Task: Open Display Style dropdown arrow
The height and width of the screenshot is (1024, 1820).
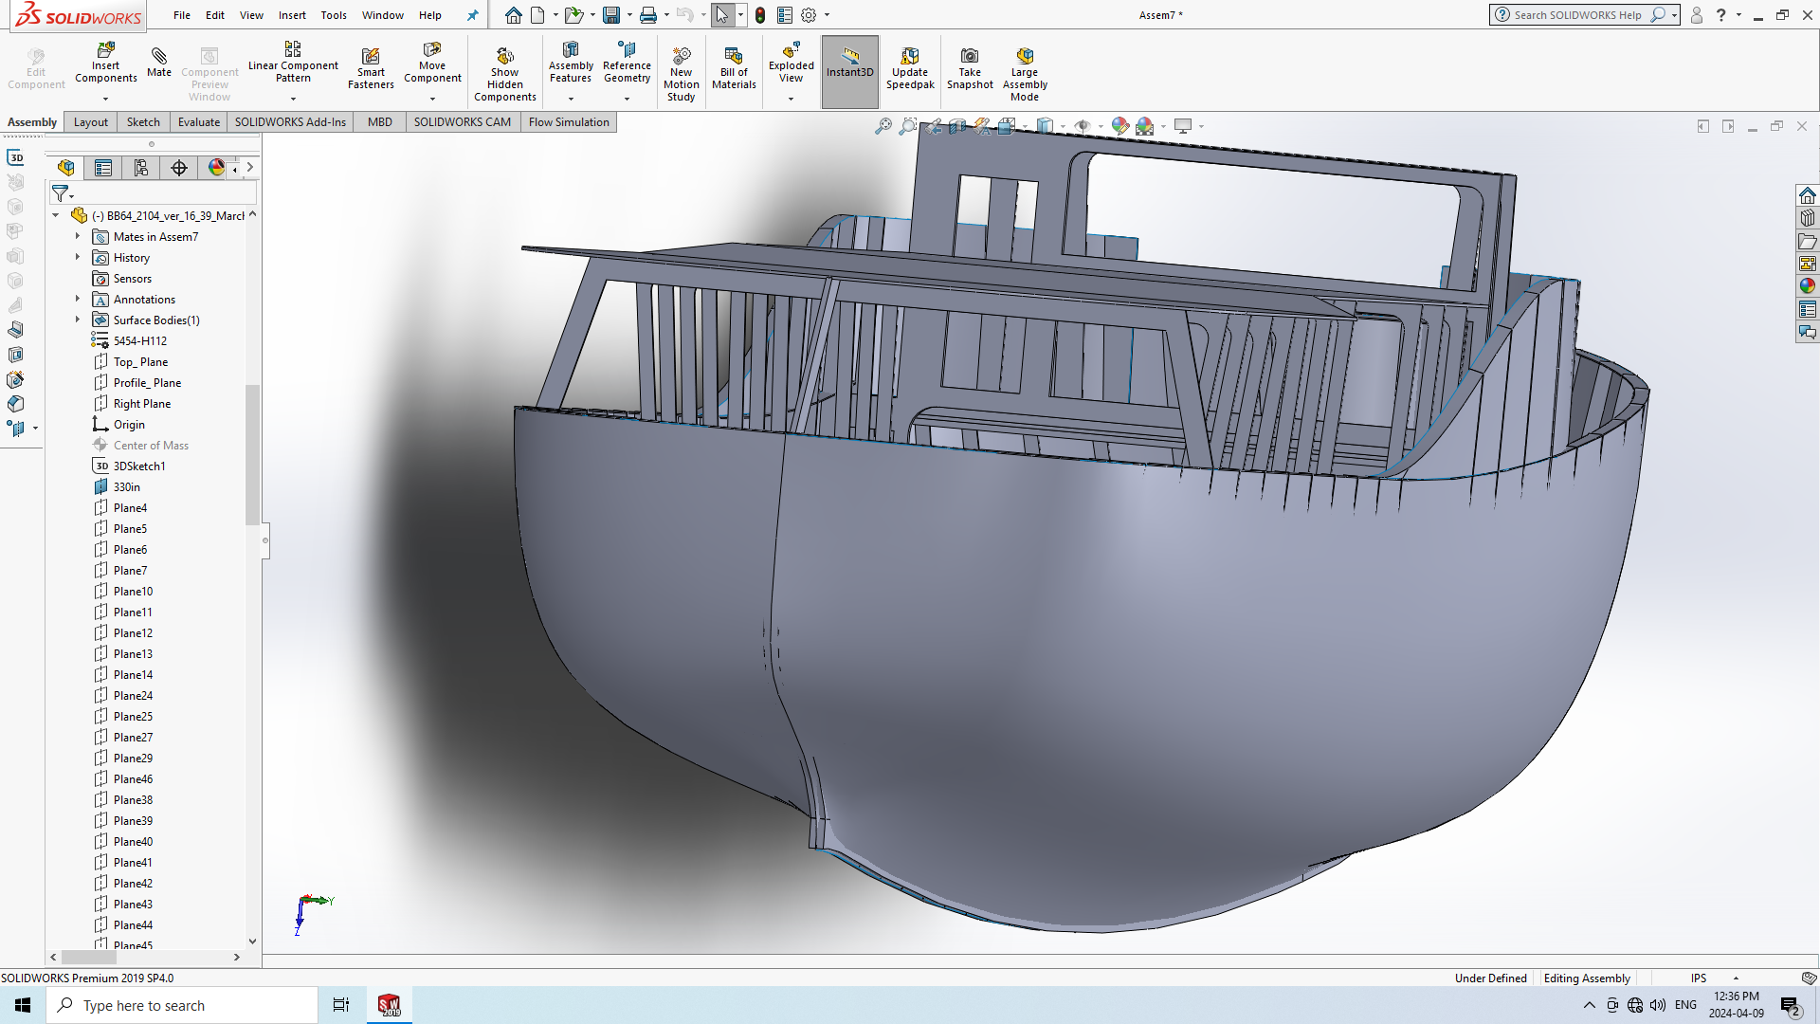Action: 1063,126
